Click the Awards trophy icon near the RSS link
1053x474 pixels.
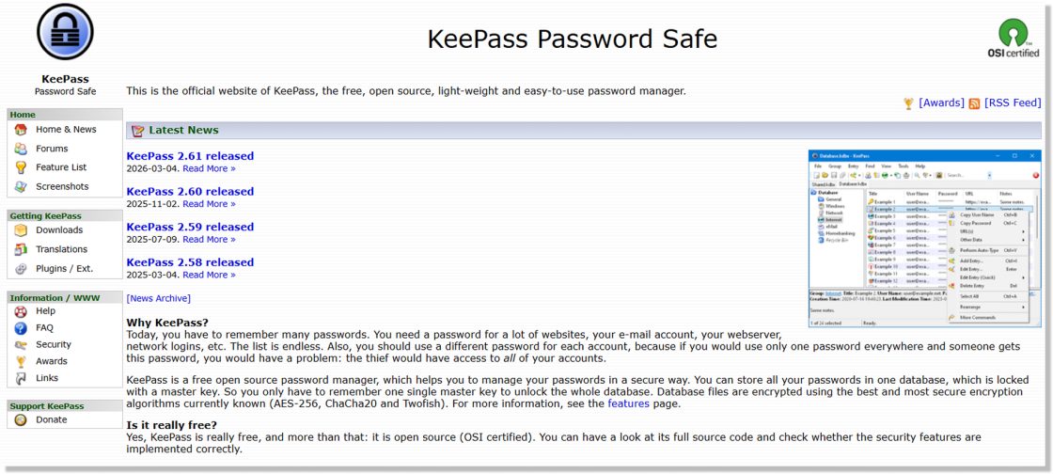pyautogui.click(x=908, y=103)
